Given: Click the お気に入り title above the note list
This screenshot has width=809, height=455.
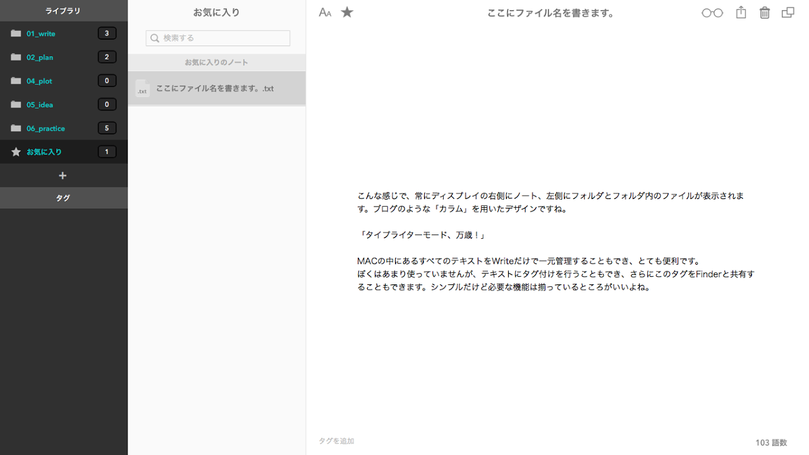Looking at the screenshot, I should pyautogui.click(x=217, y=12).
